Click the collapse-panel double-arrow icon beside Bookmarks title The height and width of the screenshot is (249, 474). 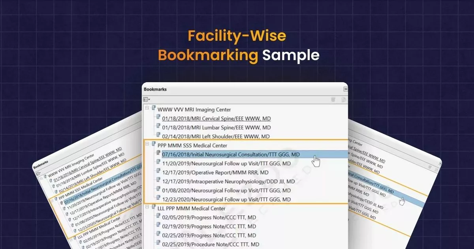(346, 89)
